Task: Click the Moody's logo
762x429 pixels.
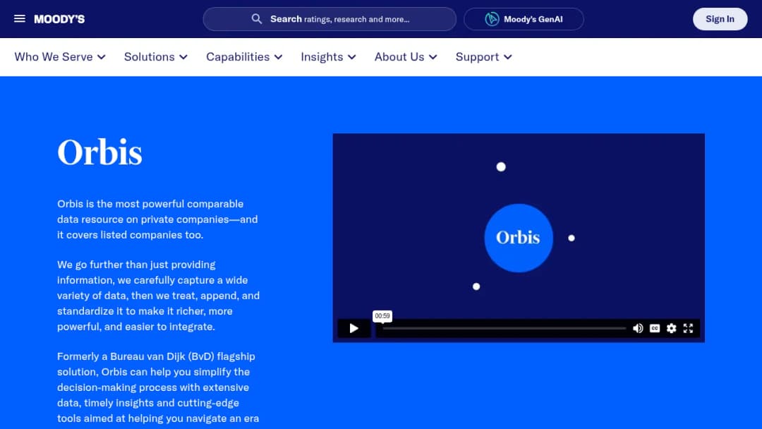Action: coord(59,19)
